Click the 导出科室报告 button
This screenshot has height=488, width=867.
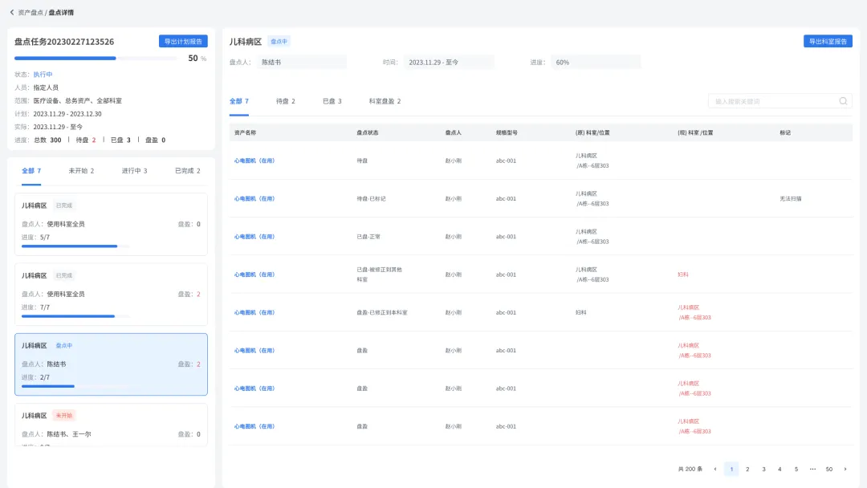(x=828, y=42)
